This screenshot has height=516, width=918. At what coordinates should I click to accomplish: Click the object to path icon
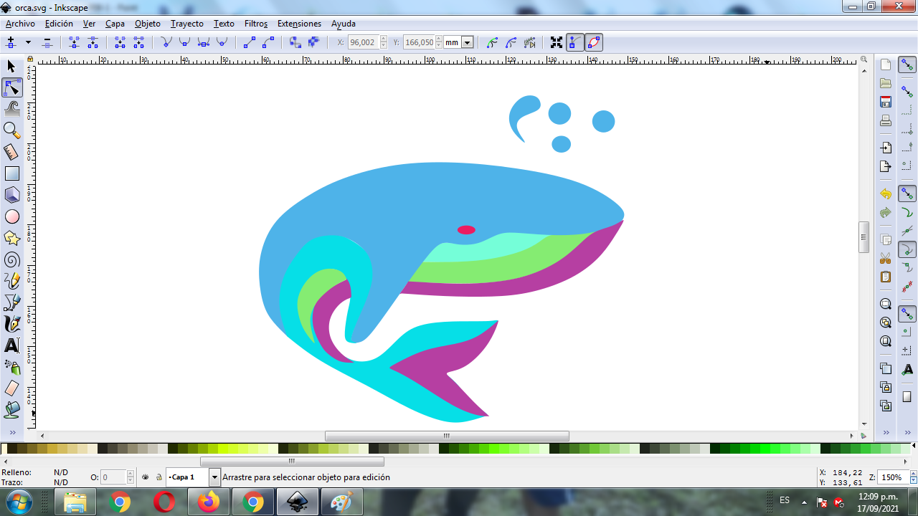point(295,42)
